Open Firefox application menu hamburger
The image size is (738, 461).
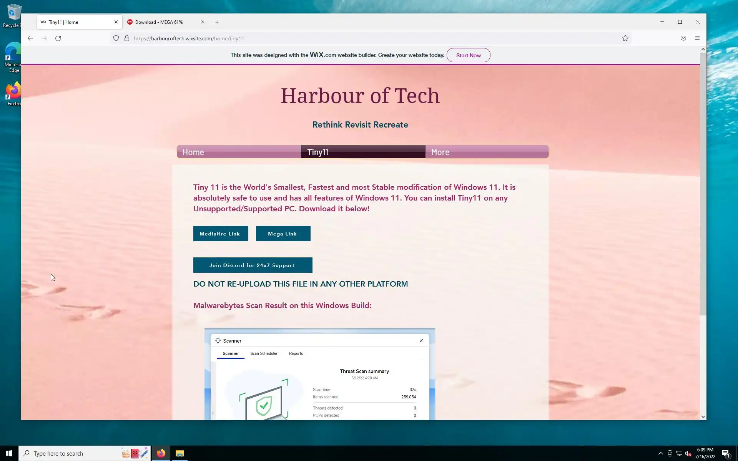pyautogui.click(x=697, y=38)
